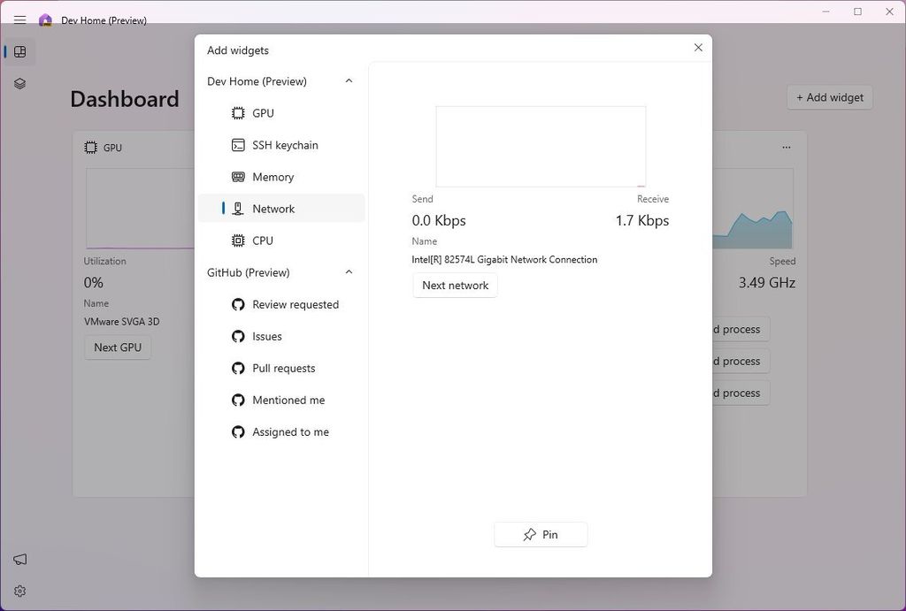Select the CPU widget
Viewport: 906px width, 611px height.
point(262,240)
